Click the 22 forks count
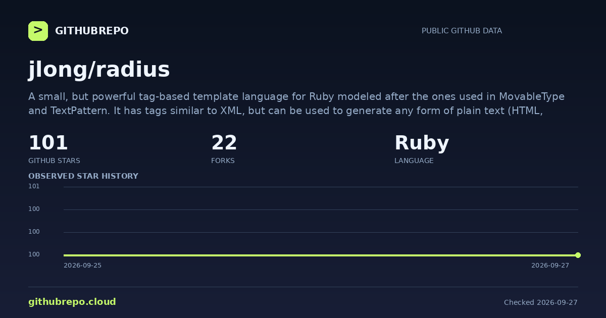Image resolution: width=606 pixels, height=318 pixels. (x=224, y=143)
